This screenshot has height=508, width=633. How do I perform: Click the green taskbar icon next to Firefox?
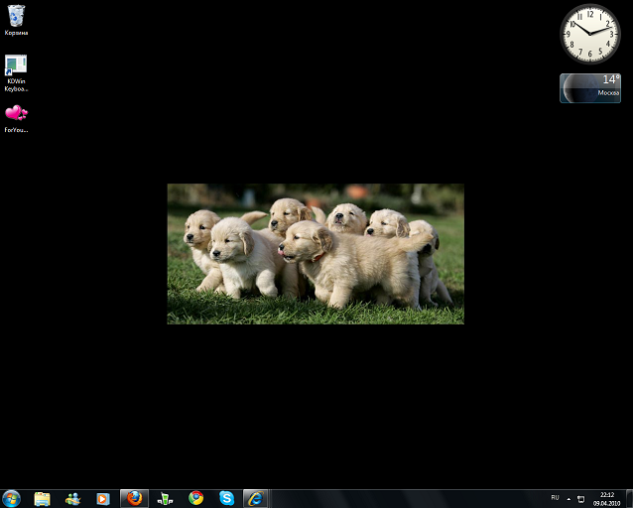tap(165, 498)
